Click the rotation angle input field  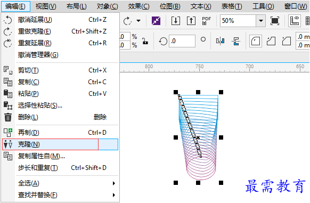(x=182, y=41)
